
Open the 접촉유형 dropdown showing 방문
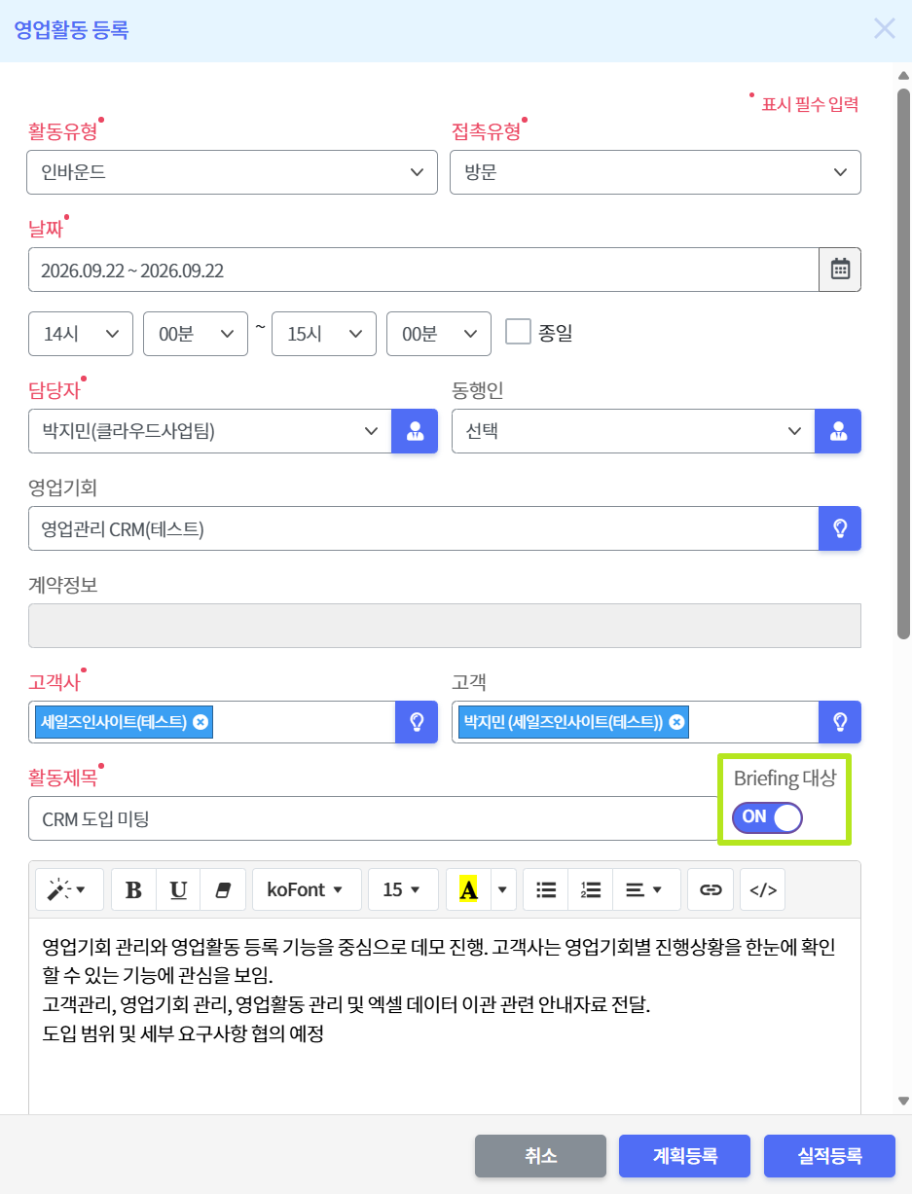pyautogui.click(x=655, y=172)
